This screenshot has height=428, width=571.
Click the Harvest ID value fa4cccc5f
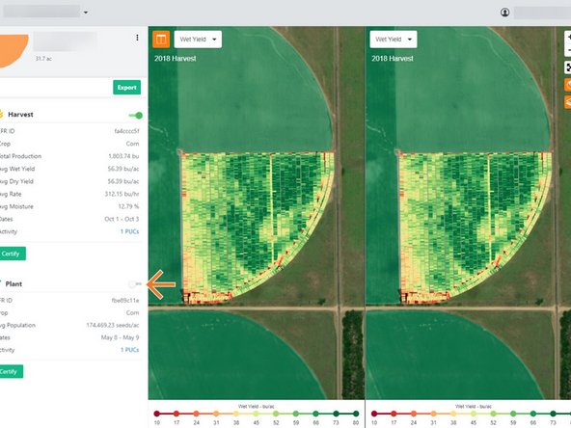126,131
